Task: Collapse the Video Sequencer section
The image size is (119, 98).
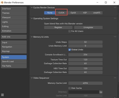Action: tap(32, 78)
